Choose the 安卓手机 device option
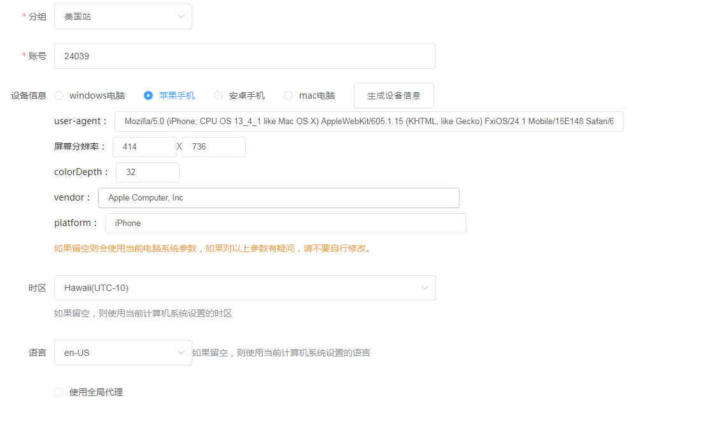The width and height of the screenshot is (723, 424). (x=218, y=95)
